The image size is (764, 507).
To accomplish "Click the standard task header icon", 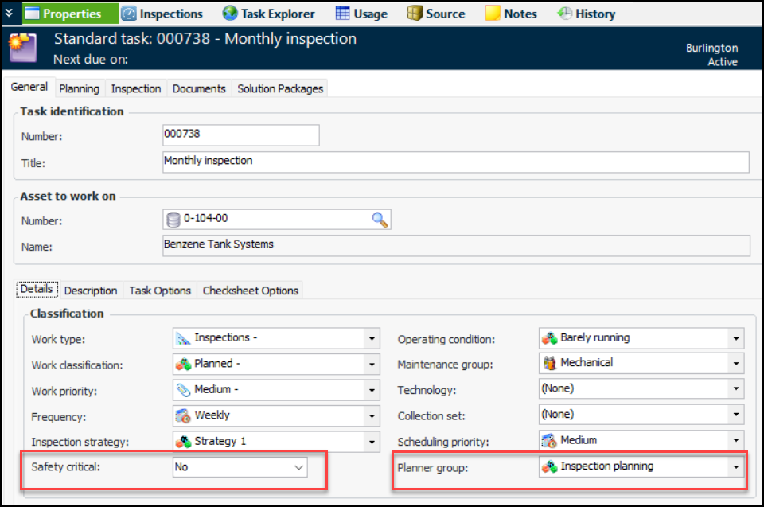I will (x=21, y=48).
